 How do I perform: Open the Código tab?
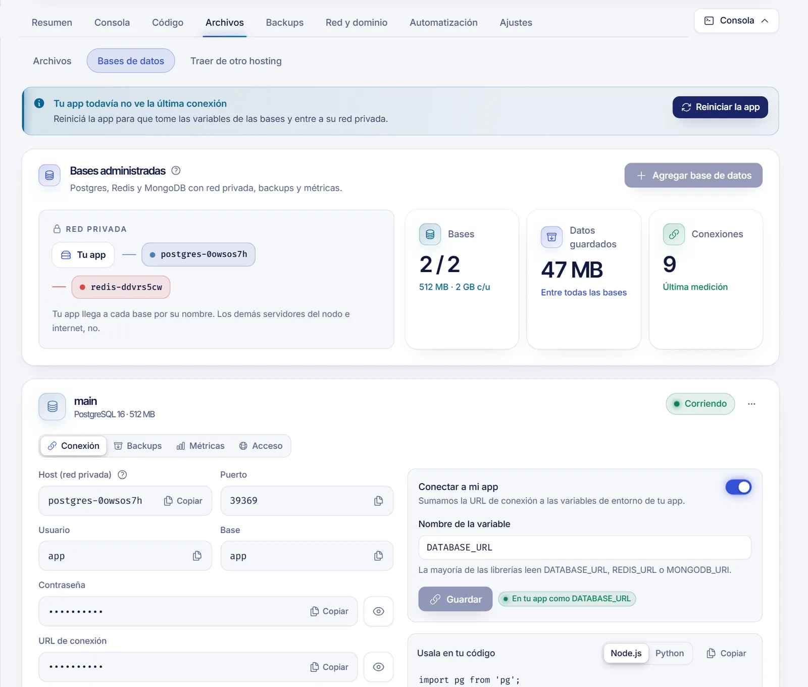[x=168, y=23]
